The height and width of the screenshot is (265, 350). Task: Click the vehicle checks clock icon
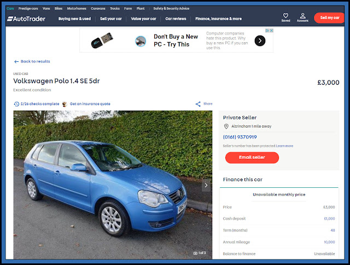pos(16,104)
